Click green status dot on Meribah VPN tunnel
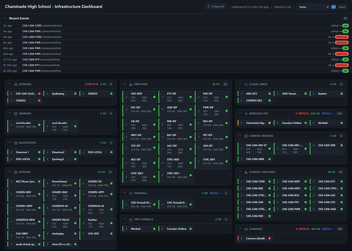Image resolution: width=352 pixels, height=251 pixels. click(x=154, y=229)
